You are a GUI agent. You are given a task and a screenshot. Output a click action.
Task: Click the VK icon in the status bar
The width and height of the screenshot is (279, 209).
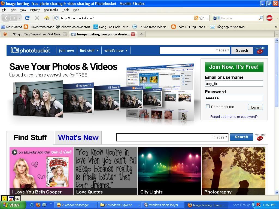[x=17, y=198]
